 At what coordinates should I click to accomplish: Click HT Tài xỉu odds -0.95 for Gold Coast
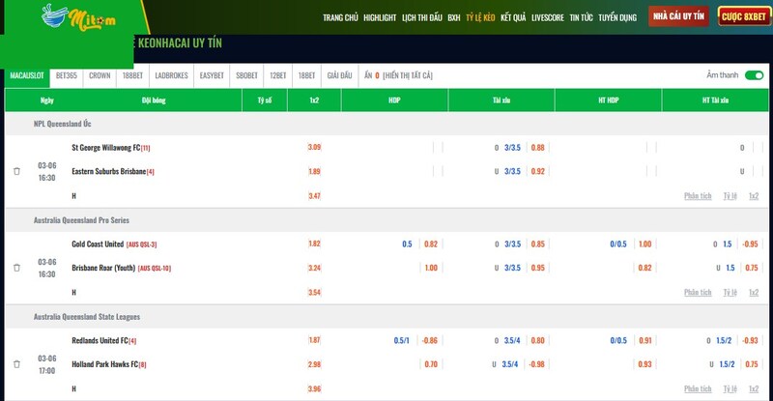(x=751, y=244)
